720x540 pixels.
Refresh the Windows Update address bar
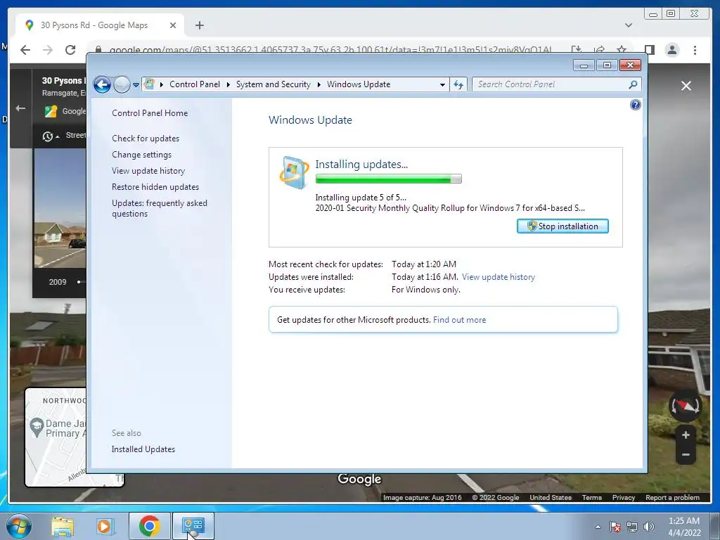(458, 84)
